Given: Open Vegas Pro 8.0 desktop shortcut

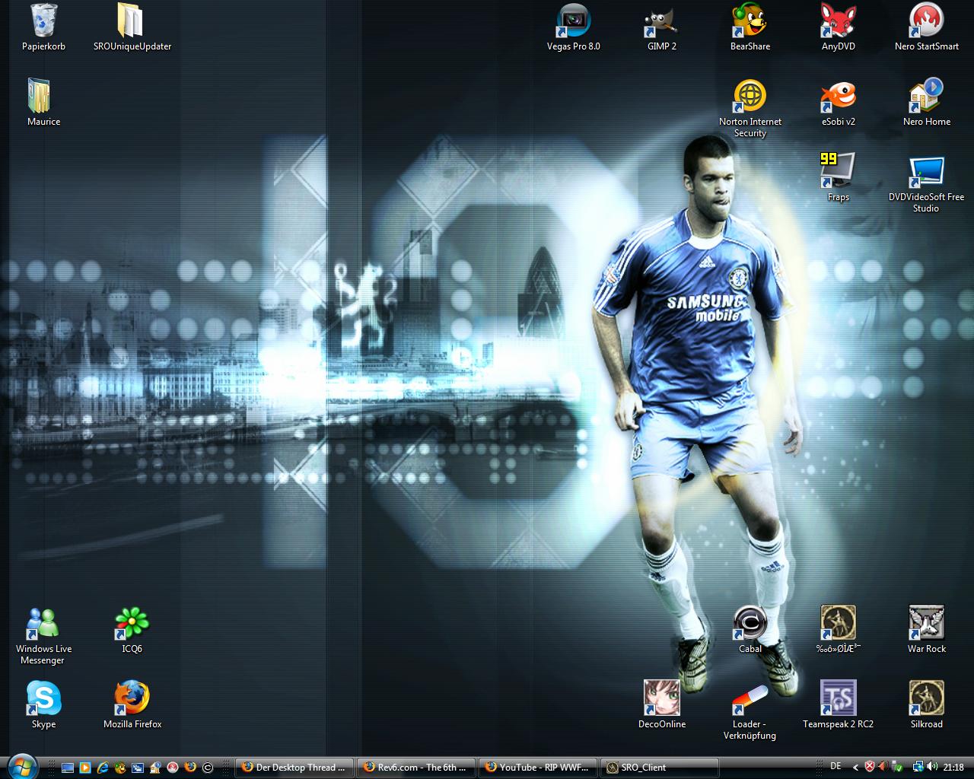Looking at the screenshot, I should point(573,22).
